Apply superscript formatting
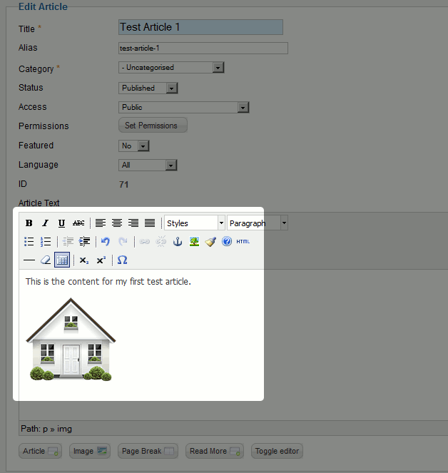 click(101, 260)
